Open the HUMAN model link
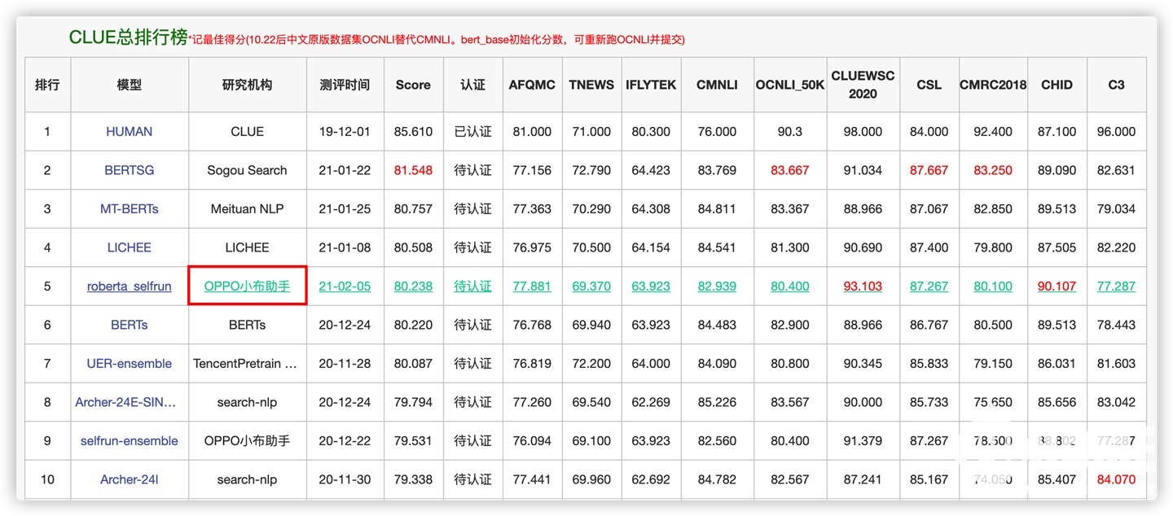This screenshot has height=516, width=1173. tap(129, 131)
